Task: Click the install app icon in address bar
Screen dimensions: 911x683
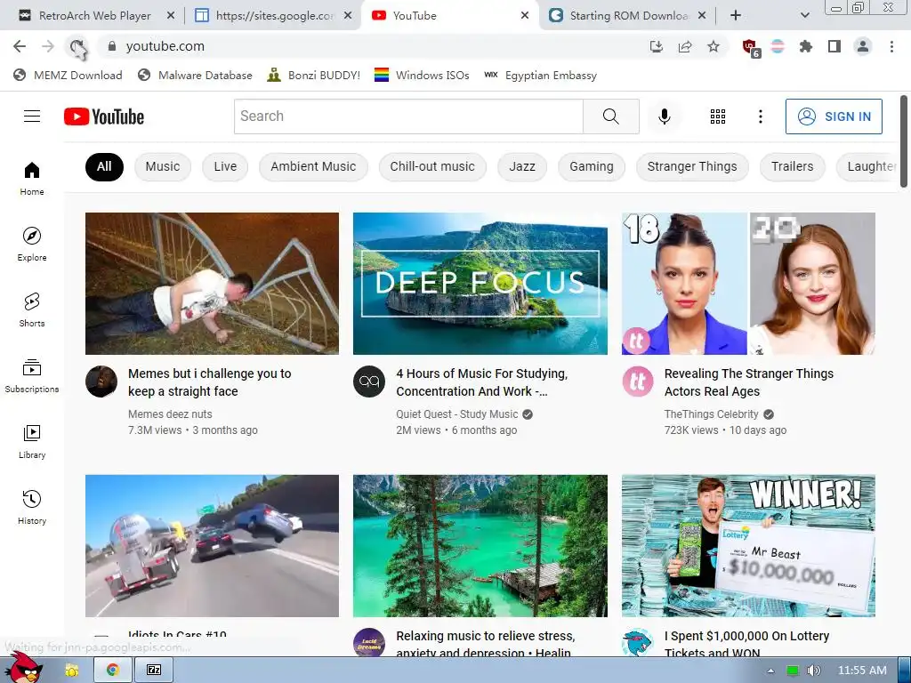Action: [x=657, y=46]
